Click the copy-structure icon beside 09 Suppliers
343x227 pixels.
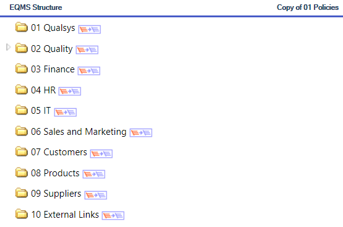[x=96, y=195]
